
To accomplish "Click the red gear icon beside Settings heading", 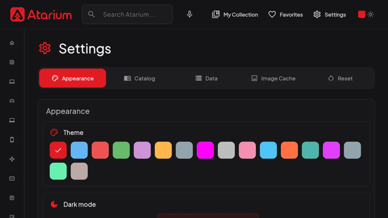I will click(45, 48).
